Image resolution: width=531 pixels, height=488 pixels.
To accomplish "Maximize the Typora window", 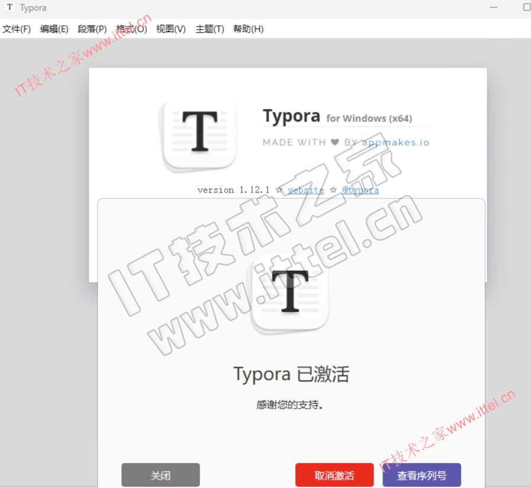I will pyautogui.click(x=526, y=8).
